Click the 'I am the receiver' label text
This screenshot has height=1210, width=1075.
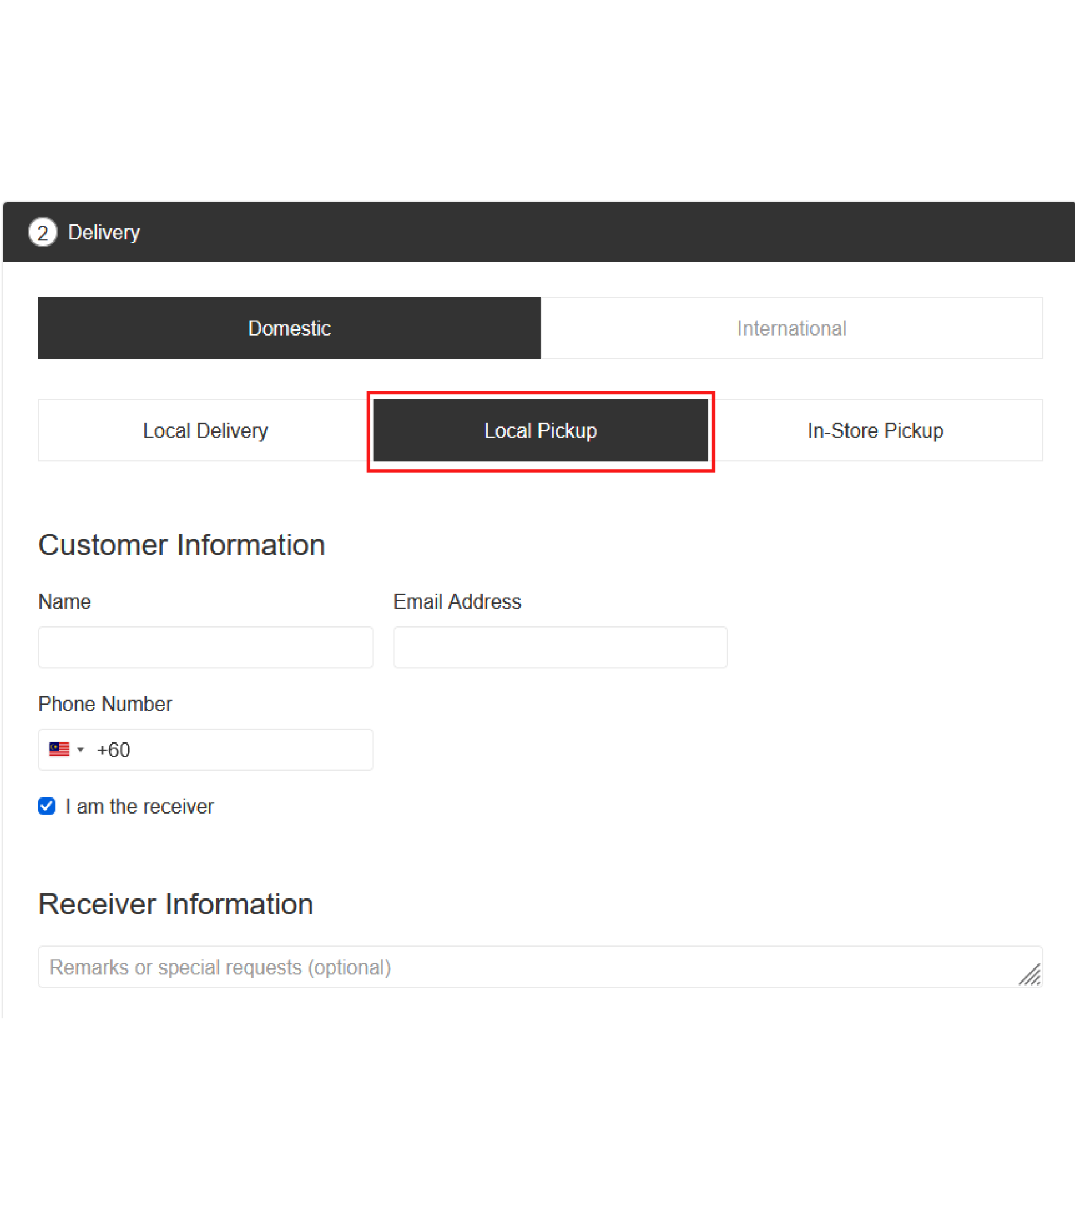click(140, 806)
